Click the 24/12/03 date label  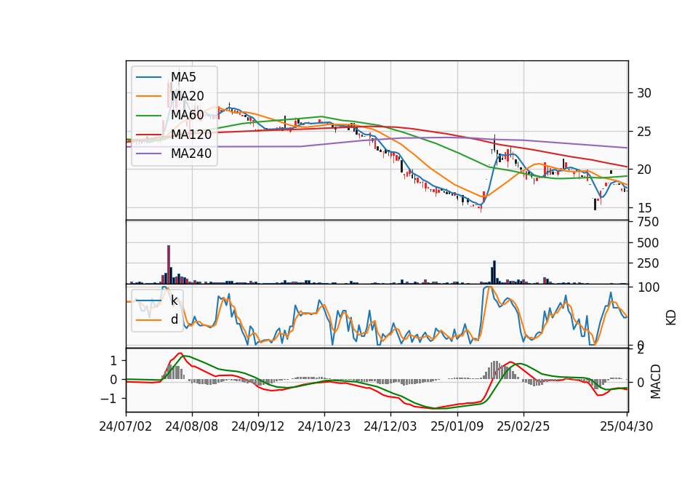pos(390,426)
